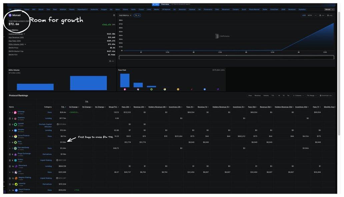Download Protocol Rankings as csv
344x197 pixels.
(326, 96)
